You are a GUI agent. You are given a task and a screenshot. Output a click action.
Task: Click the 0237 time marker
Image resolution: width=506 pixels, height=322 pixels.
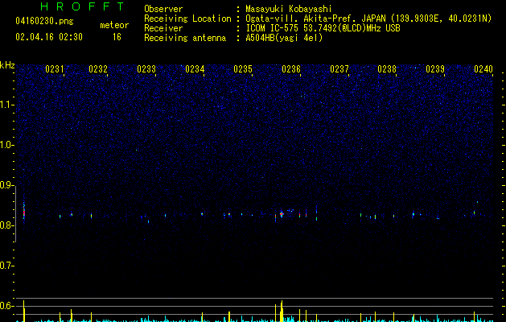pyautogui.click(x=339, y=69)
